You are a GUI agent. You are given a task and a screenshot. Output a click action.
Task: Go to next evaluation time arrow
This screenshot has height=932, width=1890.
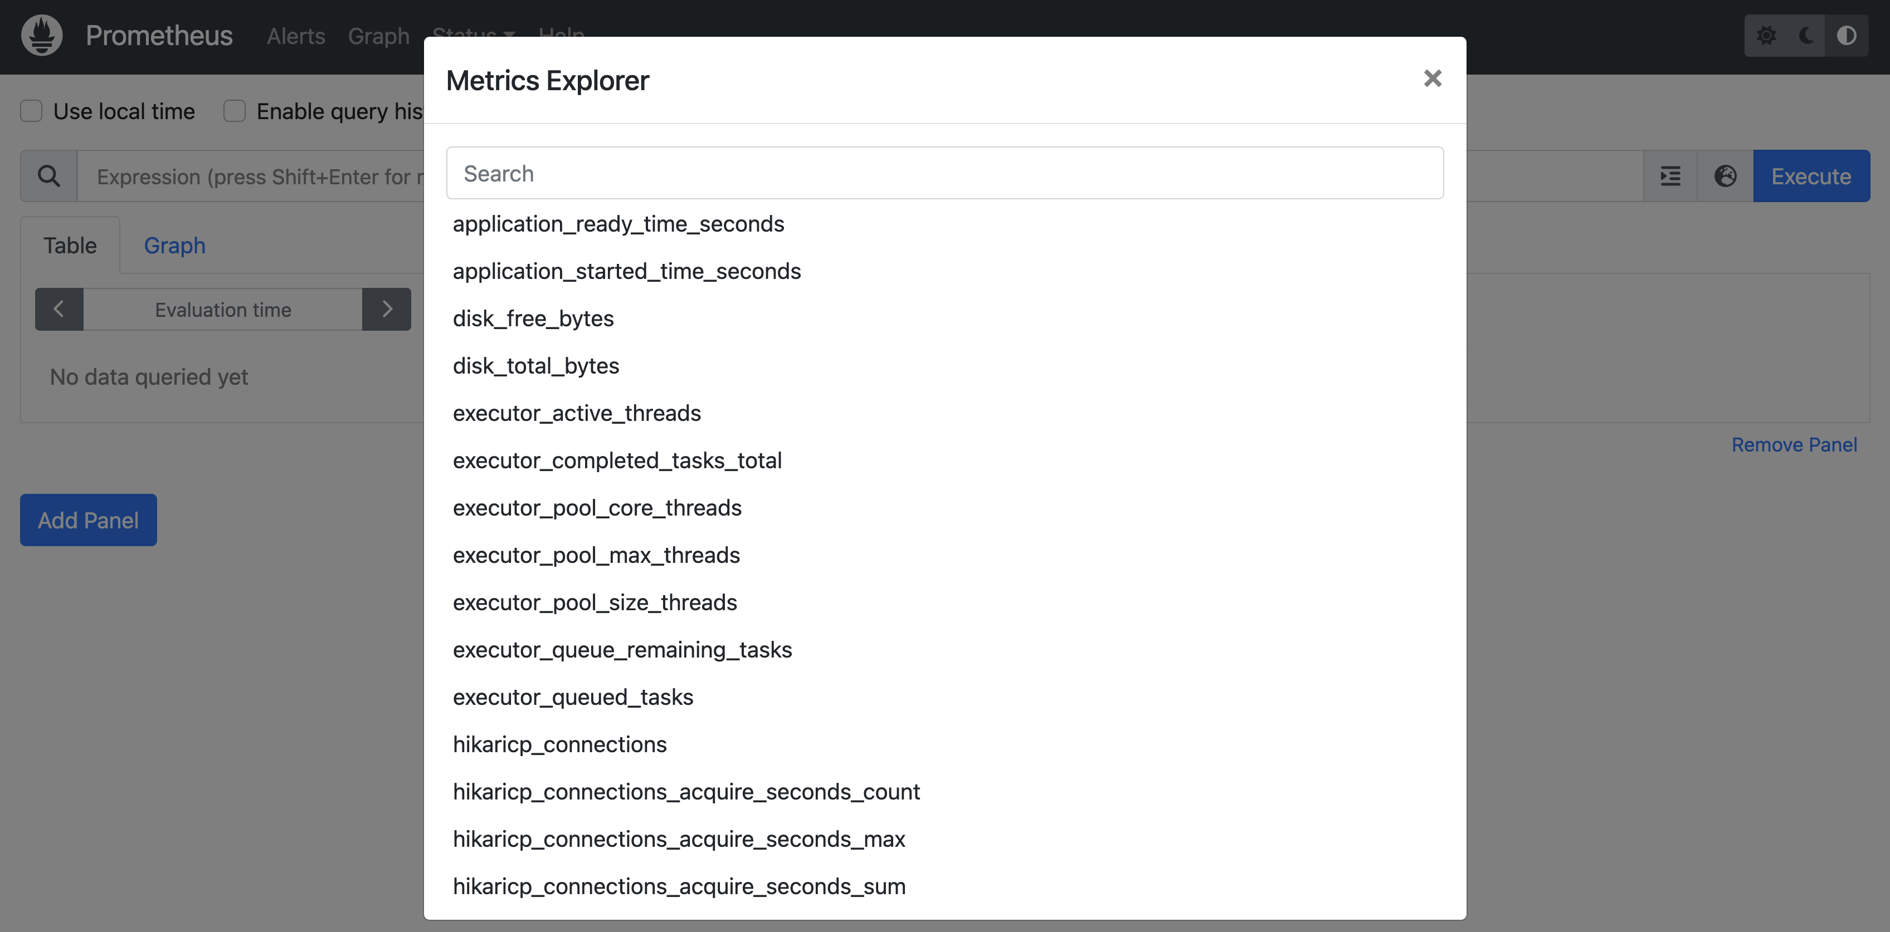pos(387,310)
